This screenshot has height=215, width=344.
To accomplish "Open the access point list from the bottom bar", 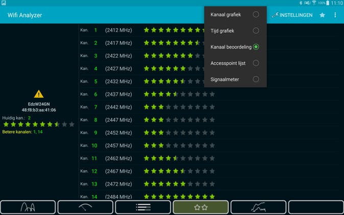I will click(x=143, y=207).
